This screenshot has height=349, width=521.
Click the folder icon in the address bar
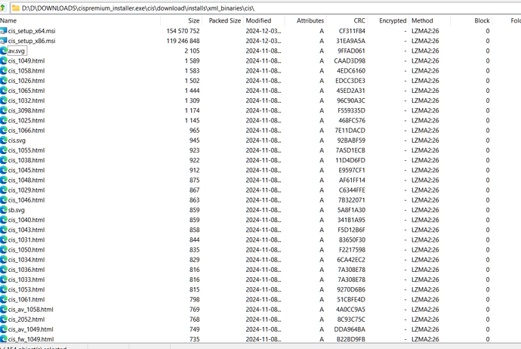click(16, 8)
